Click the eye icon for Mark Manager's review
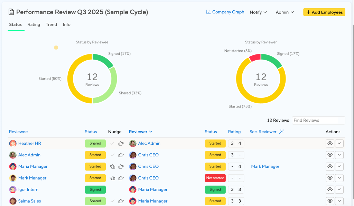This screenshot has height=206, width=354. [x=330, y=178]
